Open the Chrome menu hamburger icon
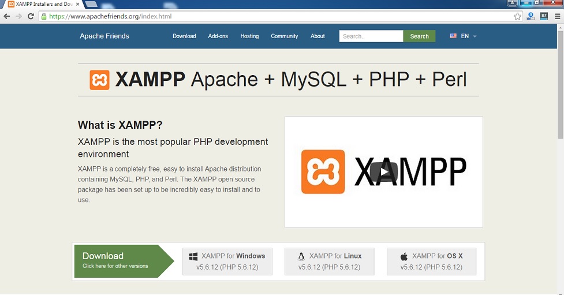Viewport: 564px width, 295px height. (557, 16)
